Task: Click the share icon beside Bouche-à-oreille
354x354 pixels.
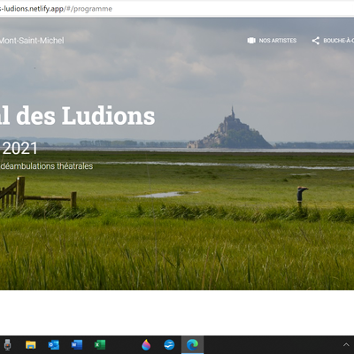Action: 316,41
